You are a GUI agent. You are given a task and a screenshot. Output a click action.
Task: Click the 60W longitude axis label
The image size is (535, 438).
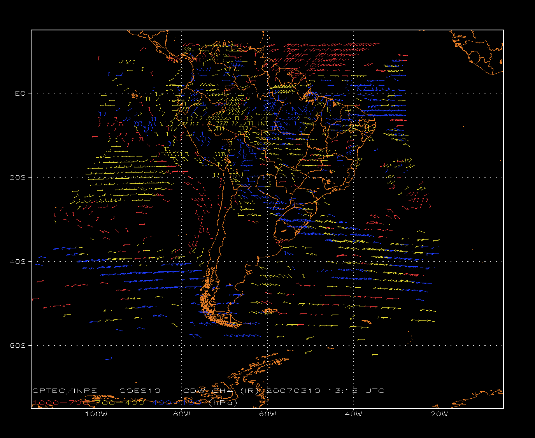[x=268, y=414]
